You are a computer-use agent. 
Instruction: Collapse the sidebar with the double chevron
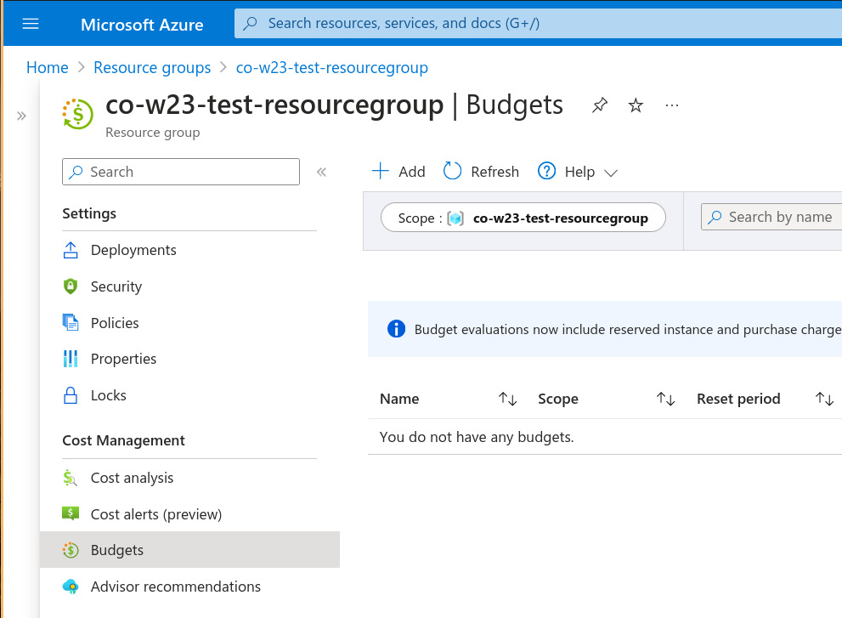[321, 171]
